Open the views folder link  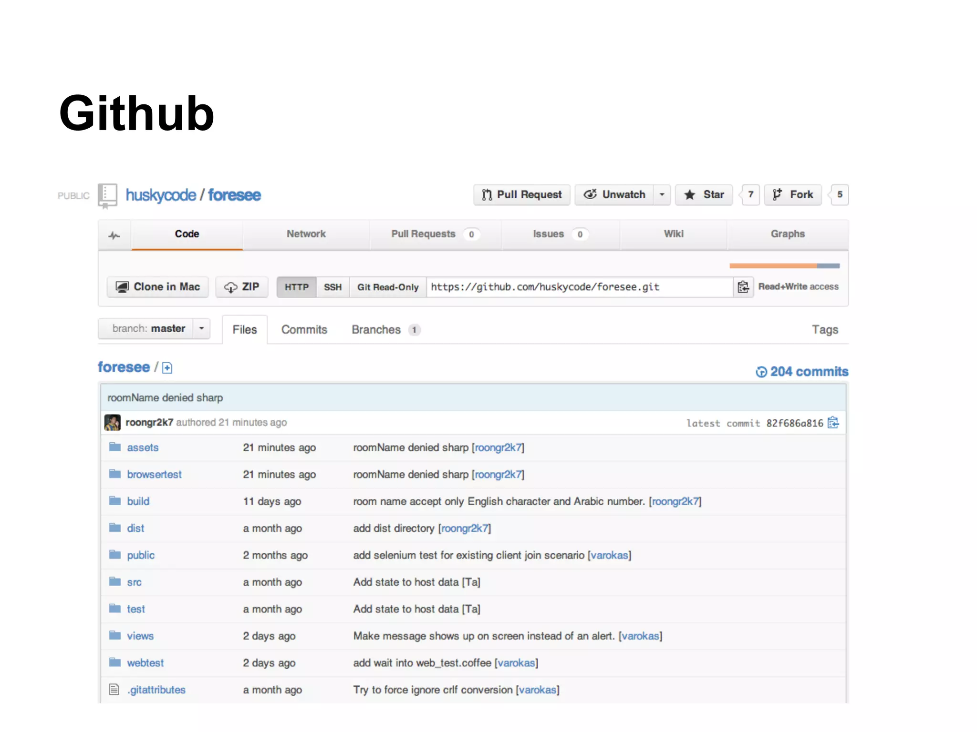pyautogui.click(x=140, y=636)
